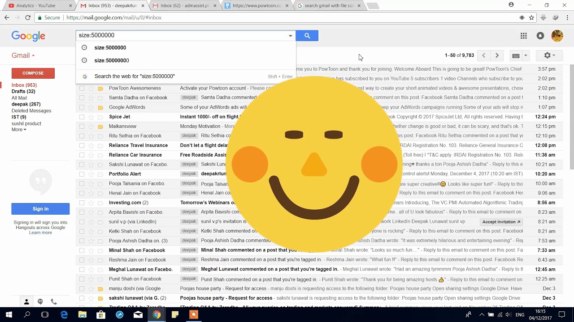Click the vertical page scrollbar
574x322 pixels.
[x=572, y=117]
